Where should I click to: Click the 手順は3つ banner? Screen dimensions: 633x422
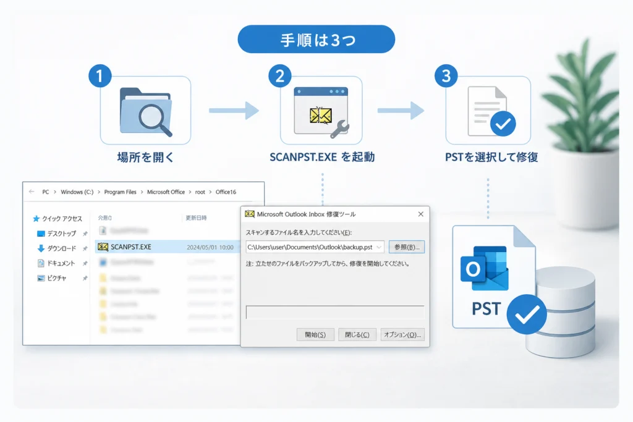[x=316, y=39]
